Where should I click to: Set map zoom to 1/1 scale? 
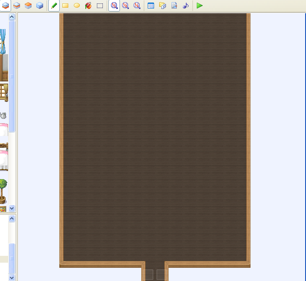114,6
